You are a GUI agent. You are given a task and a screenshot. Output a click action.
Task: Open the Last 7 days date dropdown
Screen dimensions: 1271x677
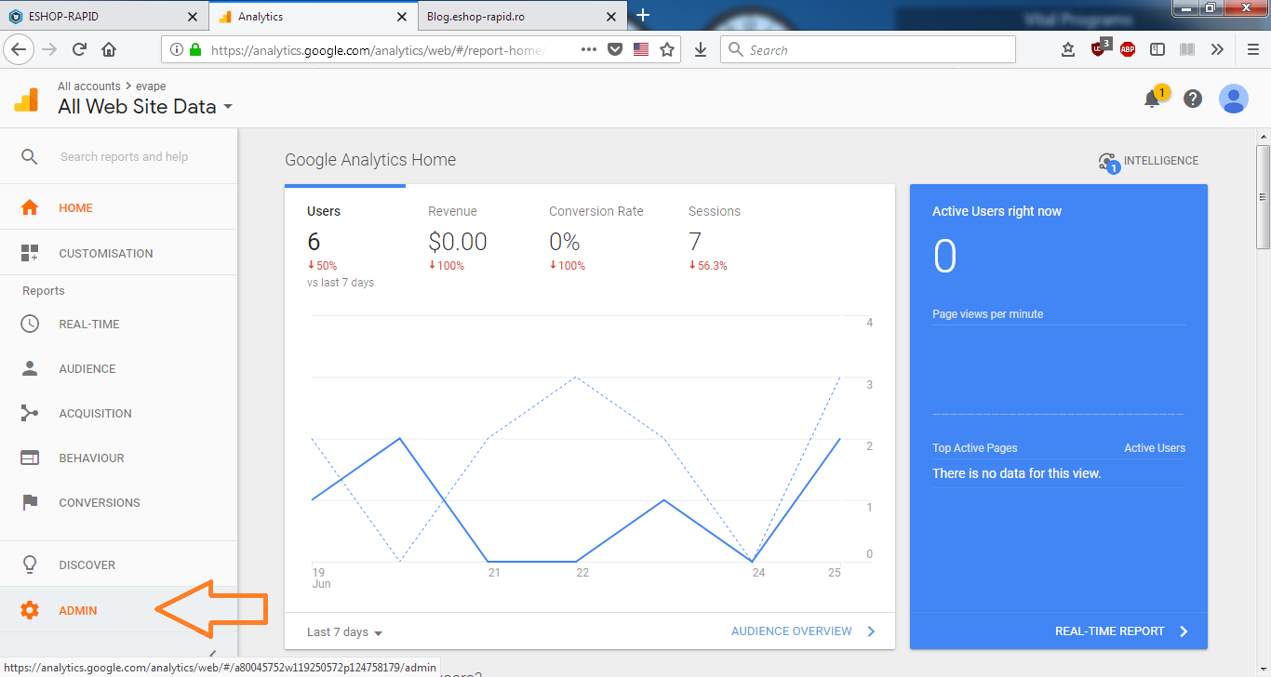(x=345, y=632)
